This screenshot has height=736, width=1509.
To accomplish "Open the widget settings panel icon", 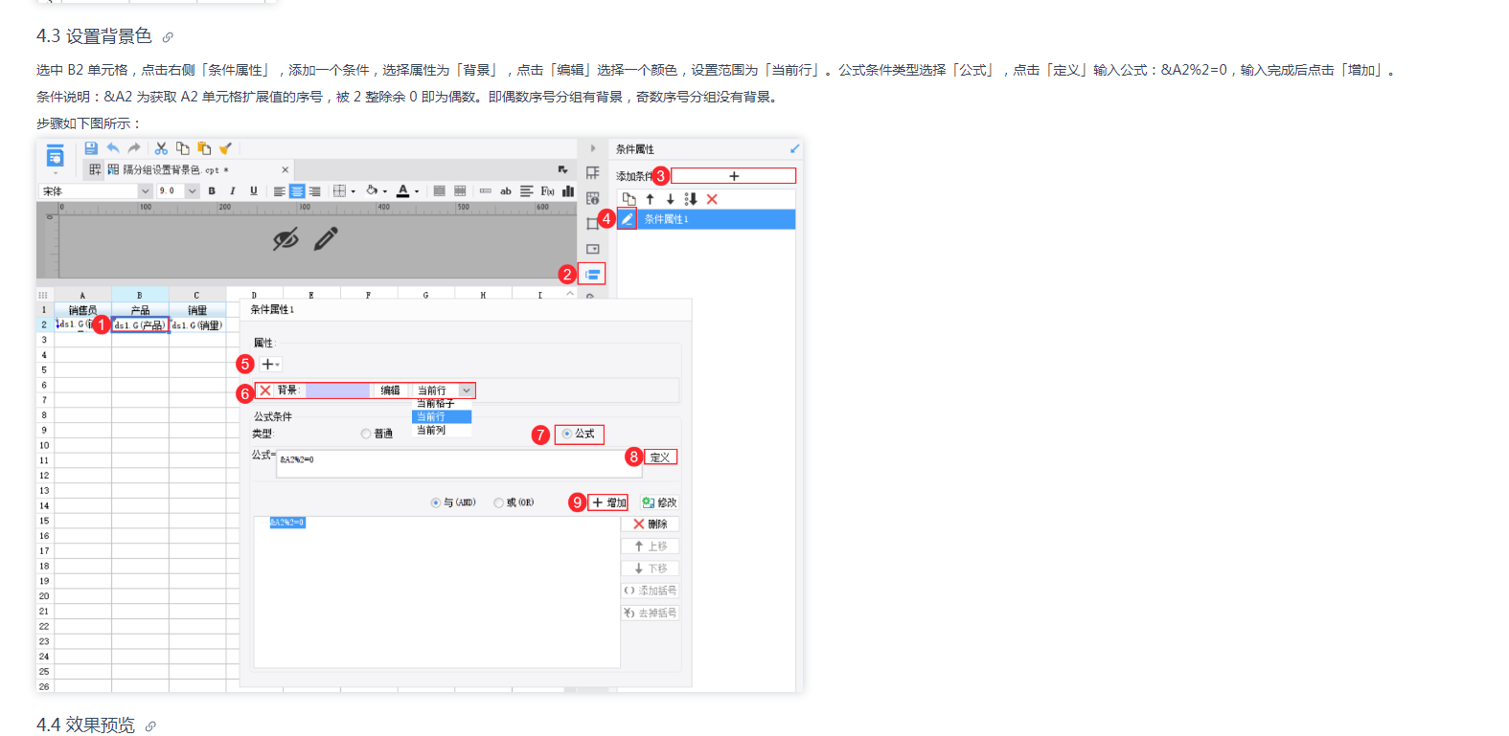I will tap(593, 249).
